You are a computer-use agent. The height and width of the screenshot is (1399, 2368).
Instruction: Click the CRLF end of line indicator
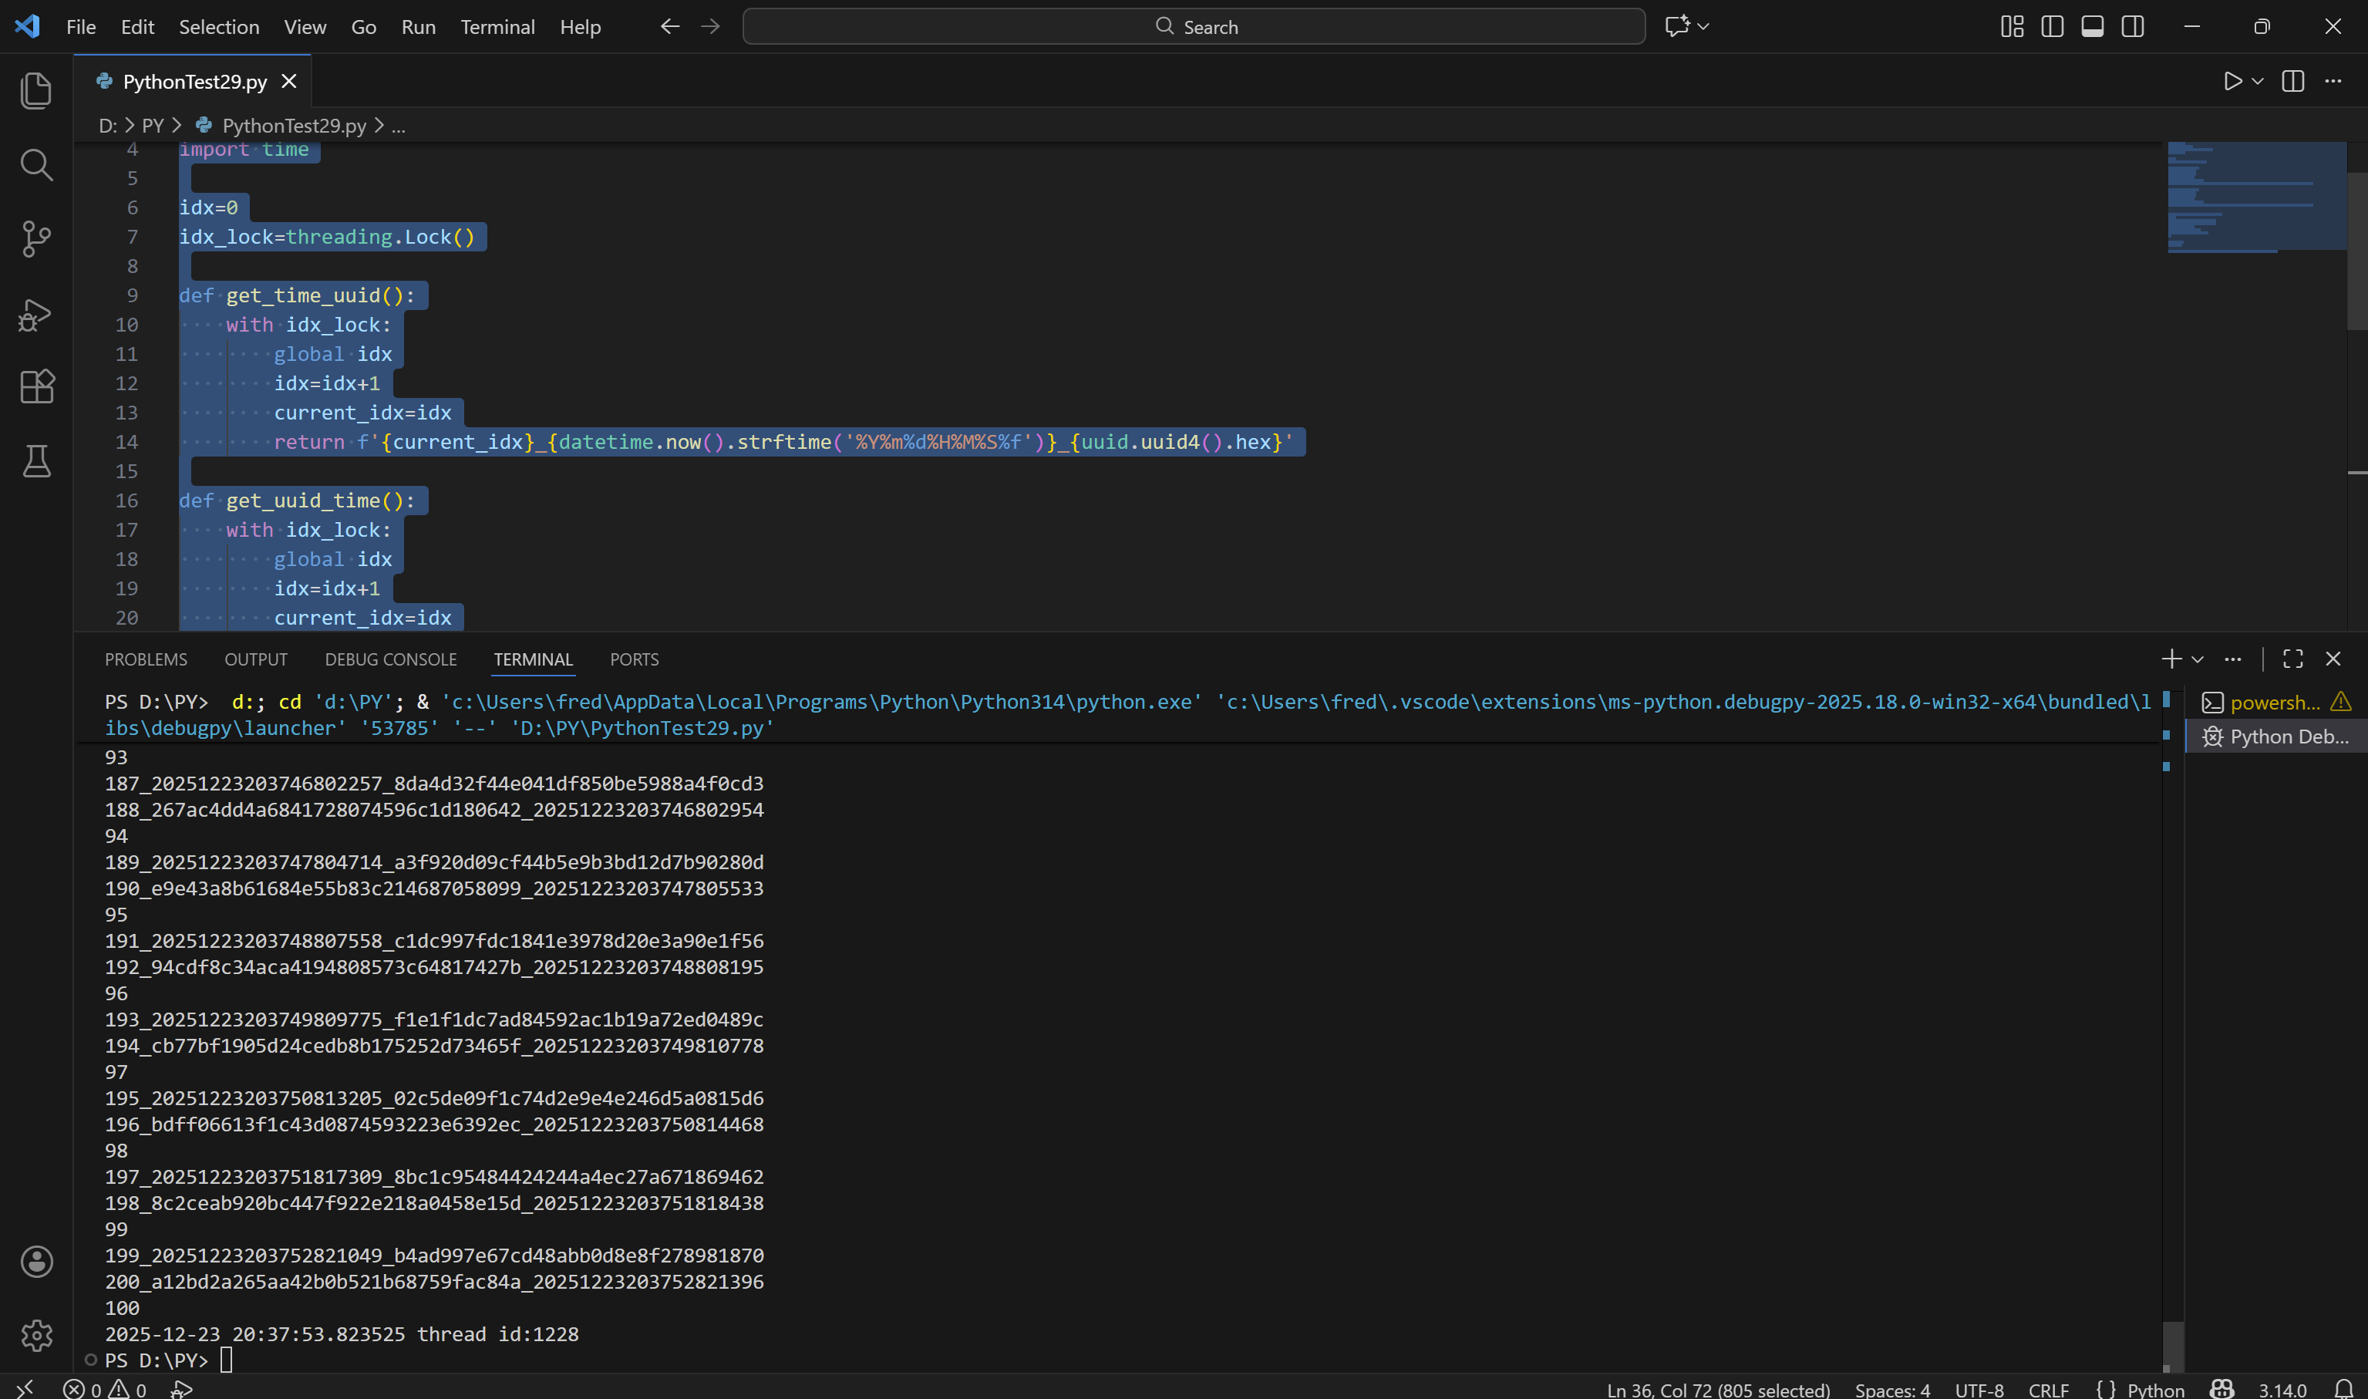[2048, 1390]
